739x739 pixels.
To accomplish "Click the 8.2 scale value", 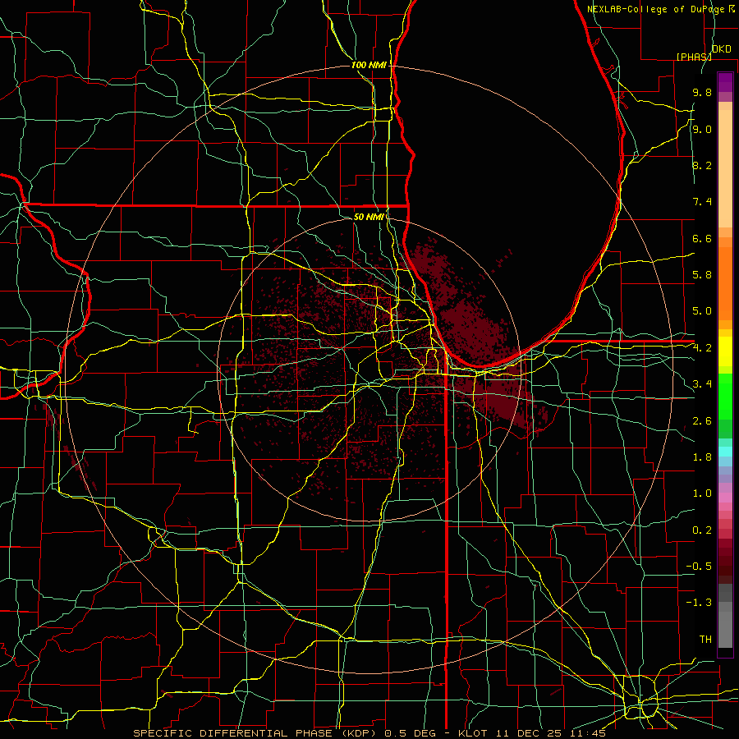I will [x=702, y=165].
